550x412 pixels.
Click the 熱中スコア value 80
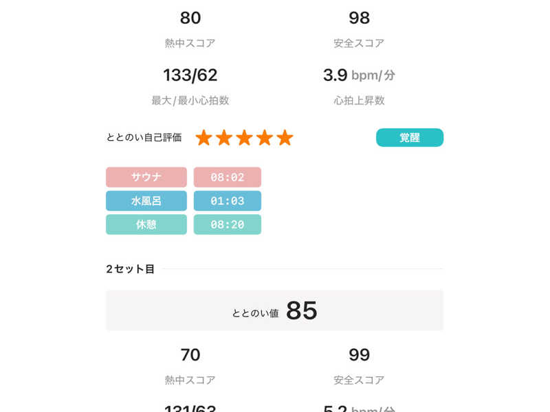click(x=190, y=18)
